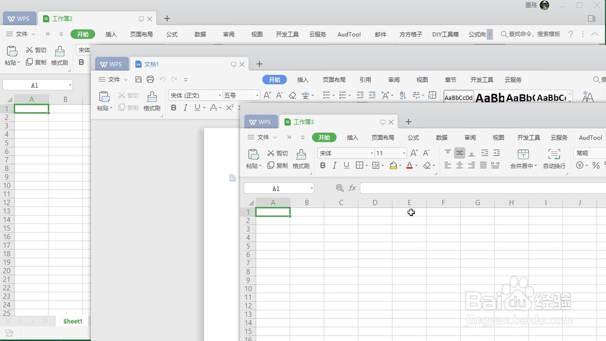Click the bullet list icon in 文档1
606x341 pixels.
point(327,95)
